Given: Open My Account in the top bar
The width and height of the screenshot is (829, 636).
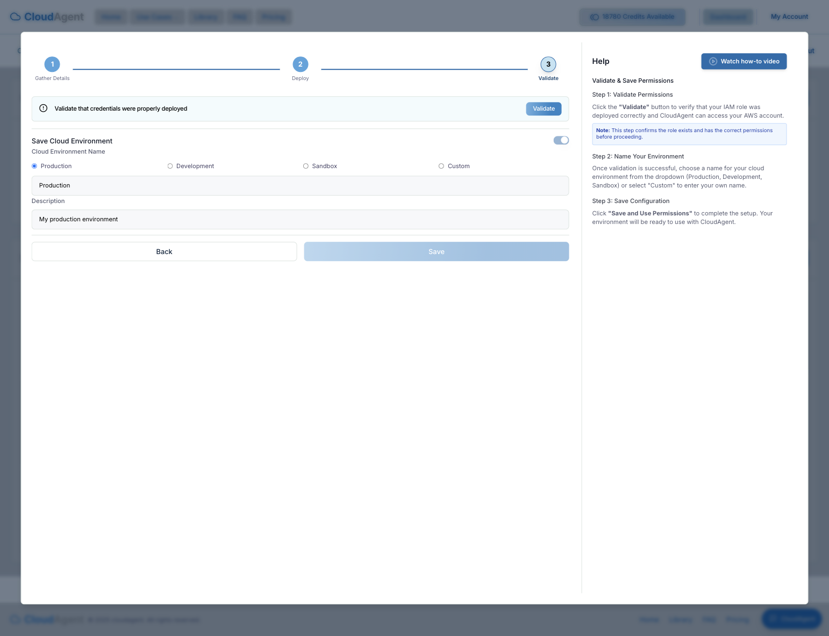Looking at the screenshot, I should 789,17.
